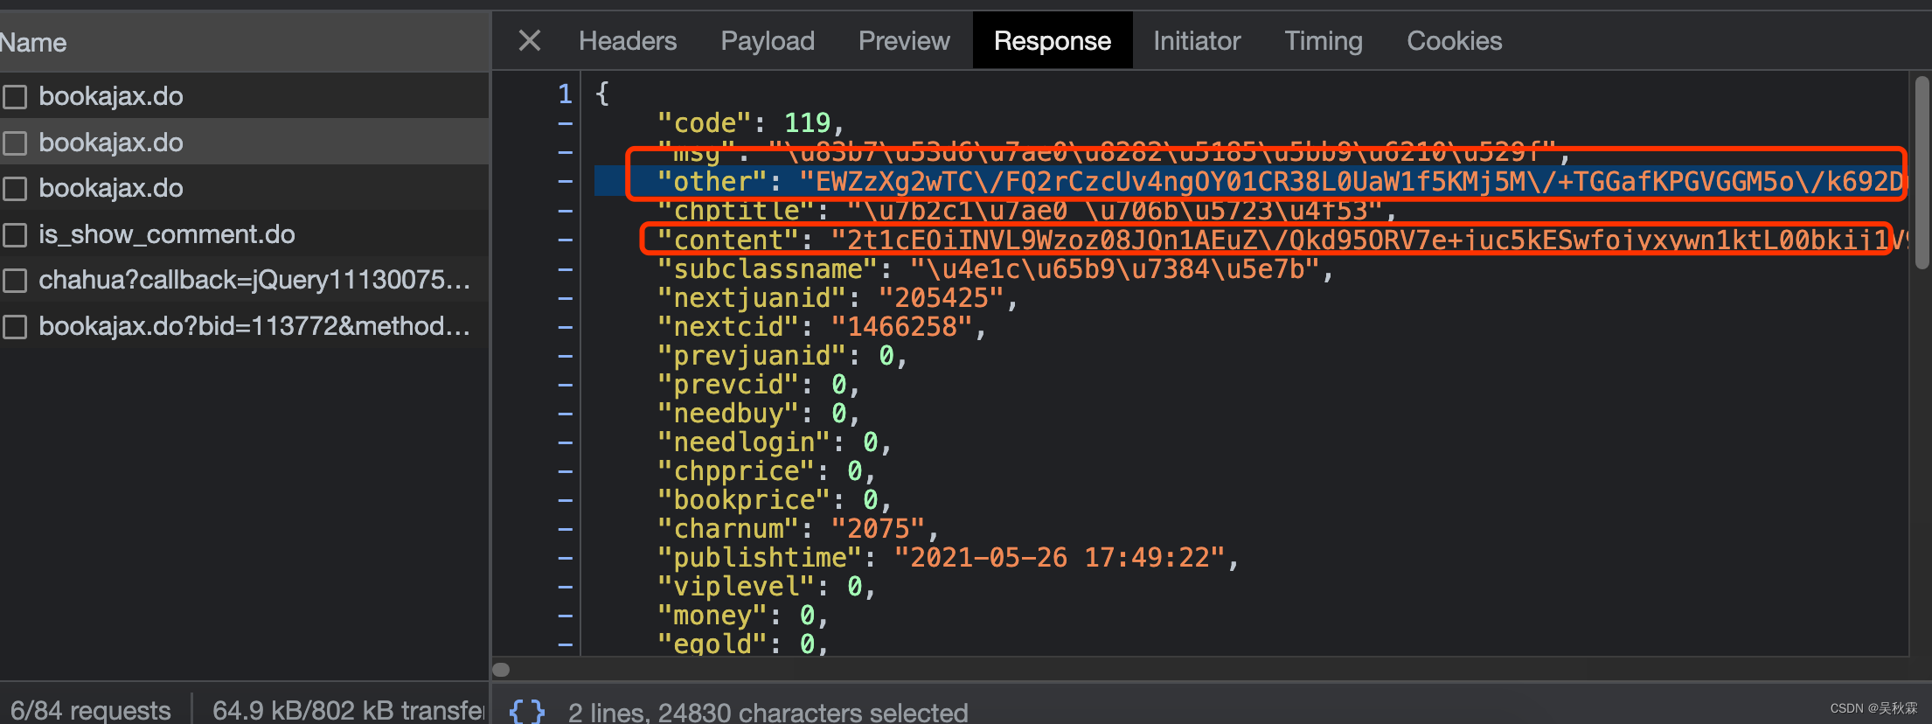The image size is (1932, 724).
Task: Click the Name column header
Action: click(33, 42)
